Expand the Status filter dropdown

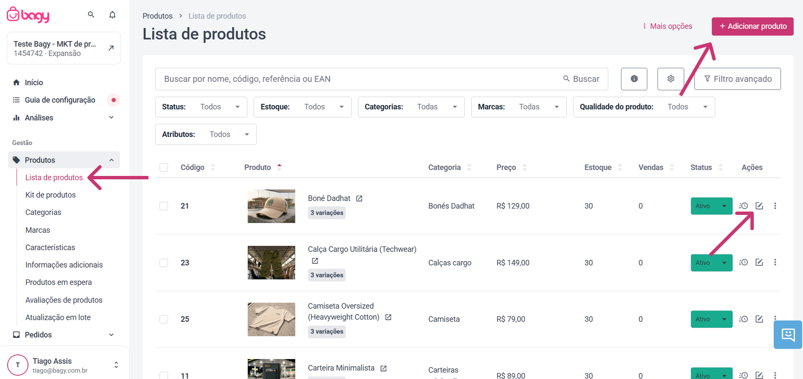click(x=201, y=107)
